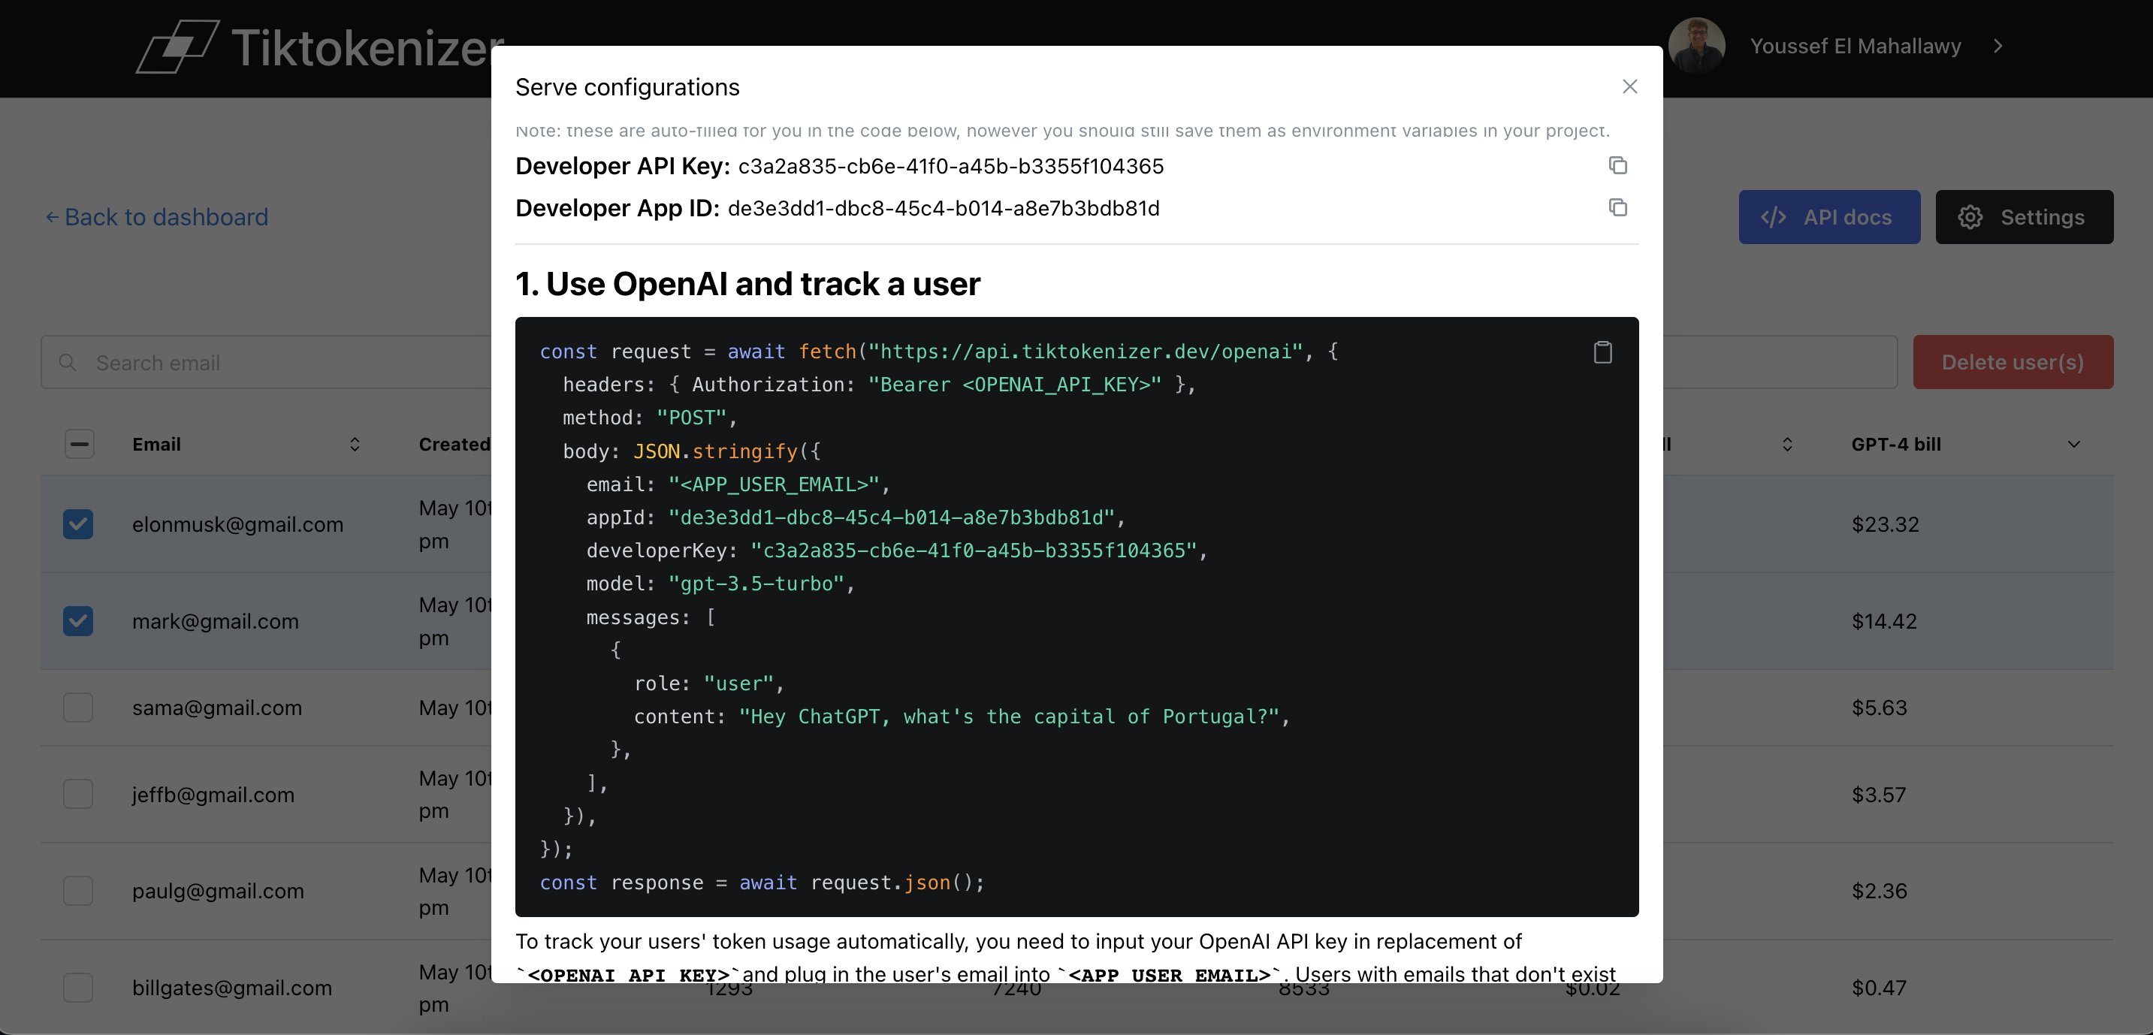Click the $5.63 GPT-4 bill value
Screen dimensions: 2153x1035
coord(1879,708)
